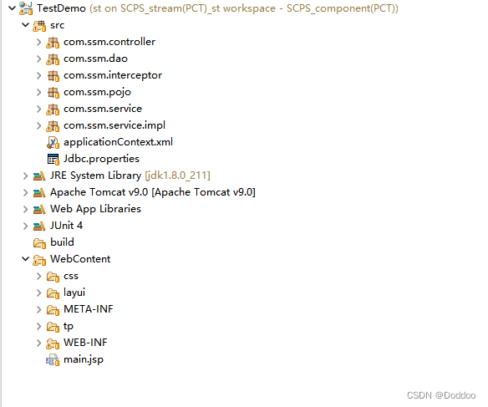
Task: Click the com.ssm.controller package icon
Action: click(53, 43)
